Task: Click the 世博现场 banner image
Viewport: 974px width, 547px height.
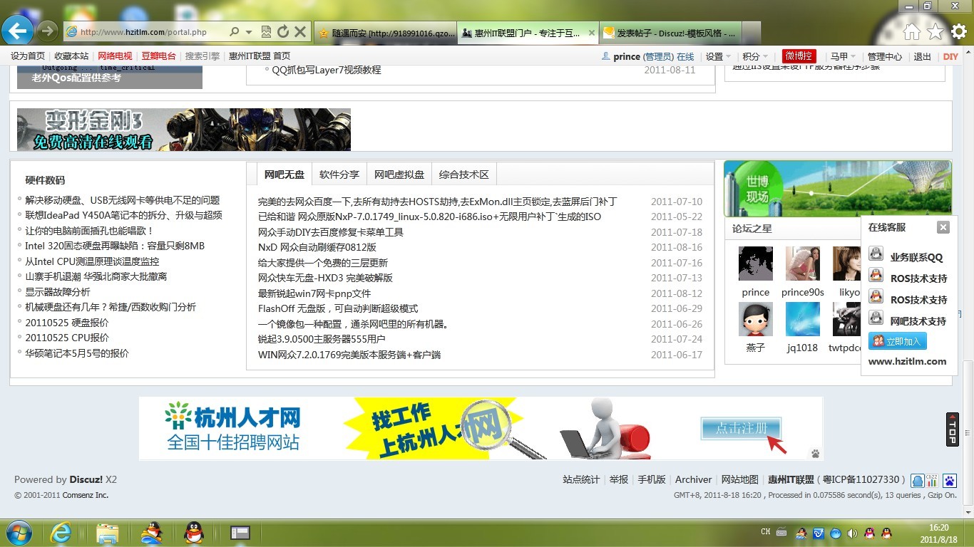Action: tap(838, 189)
